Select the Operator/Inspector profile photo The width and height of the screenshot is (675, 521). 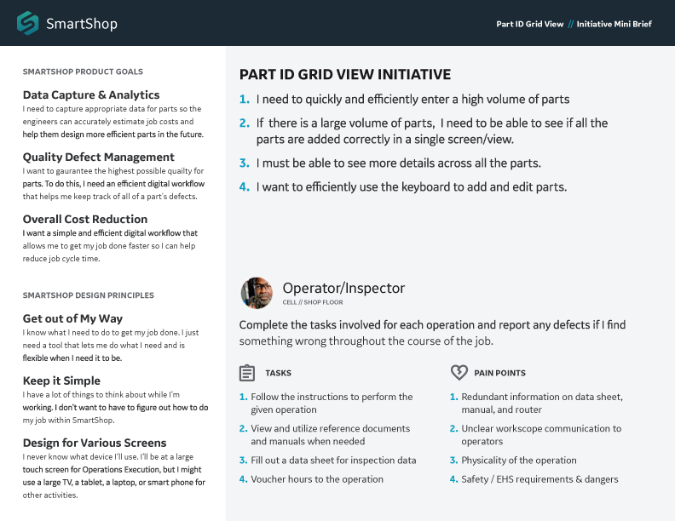tap(257, 293)
